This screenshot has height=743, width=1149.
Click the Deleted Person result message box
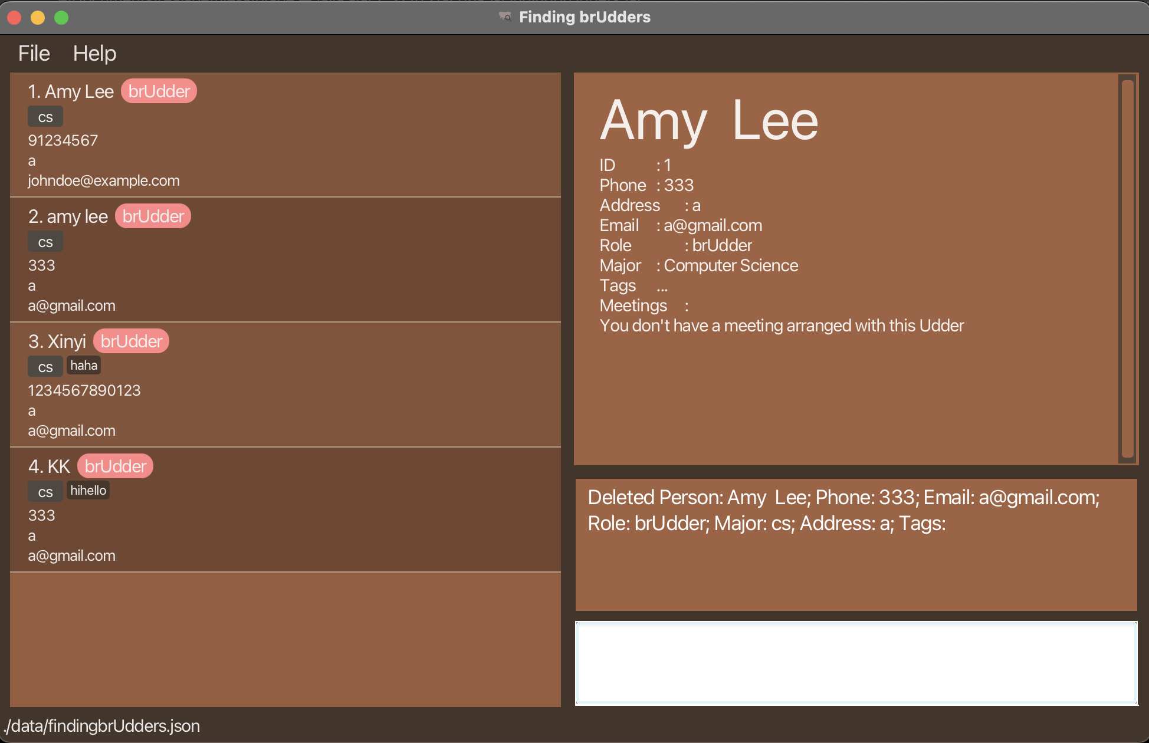click(856, 544)
